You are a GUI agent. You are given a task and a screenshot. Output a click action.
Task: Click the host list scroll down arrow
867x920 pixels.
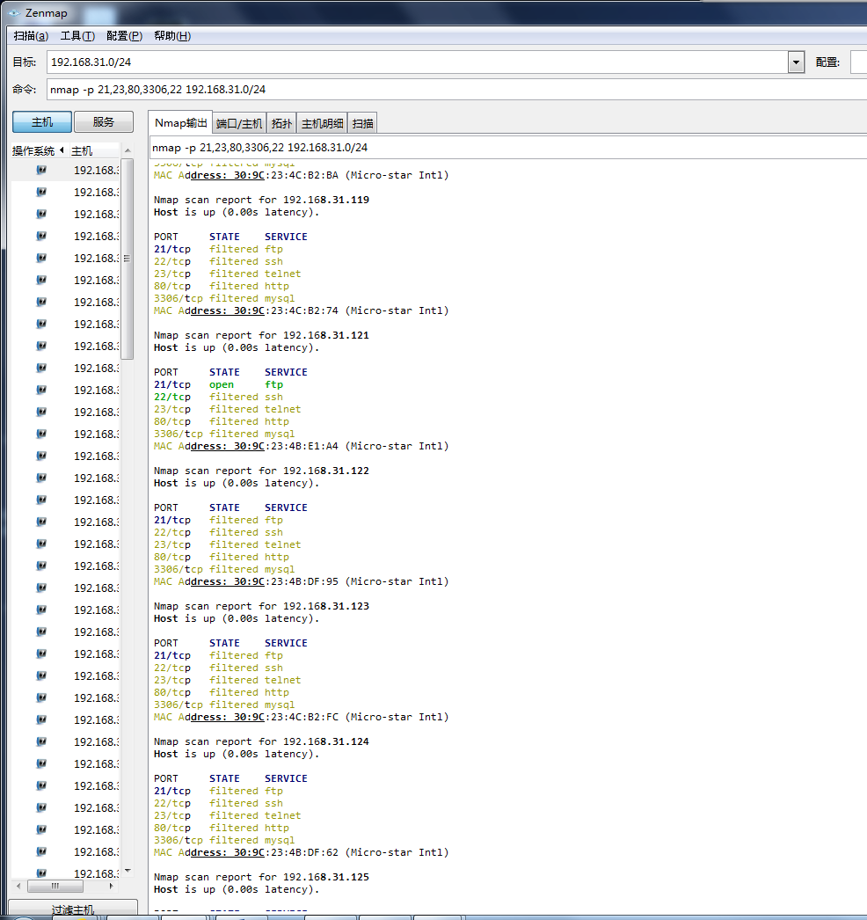pos(127,872)
